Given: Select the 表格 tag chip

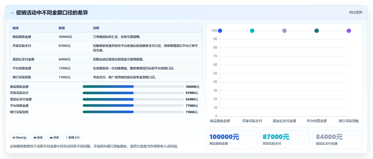Looking at the screenshot, I should point(38,137).
